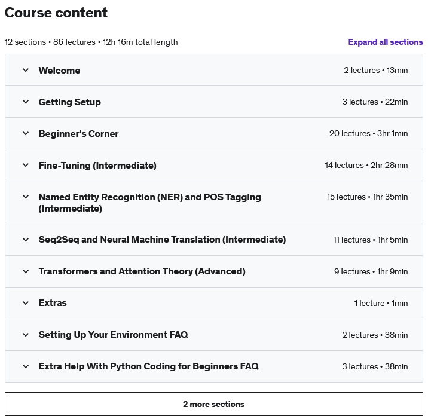Click the Extras section's 1 lecture duration text
Image resolution: width=428 pixels, height=419 pixels.
(x=381, y=303)
